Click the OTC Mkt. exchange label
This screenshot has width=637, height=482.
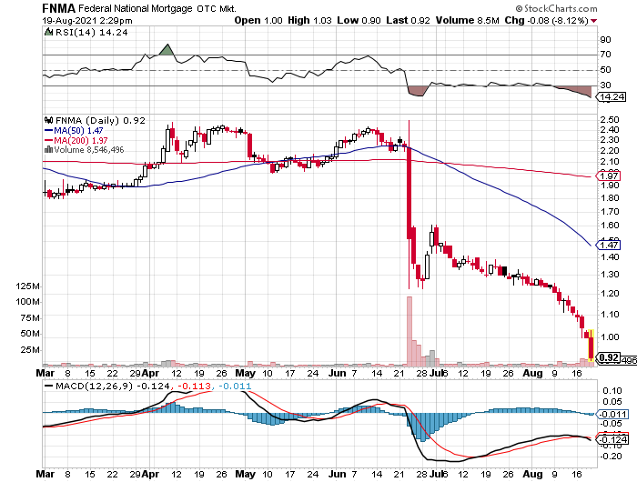[217, 8]
